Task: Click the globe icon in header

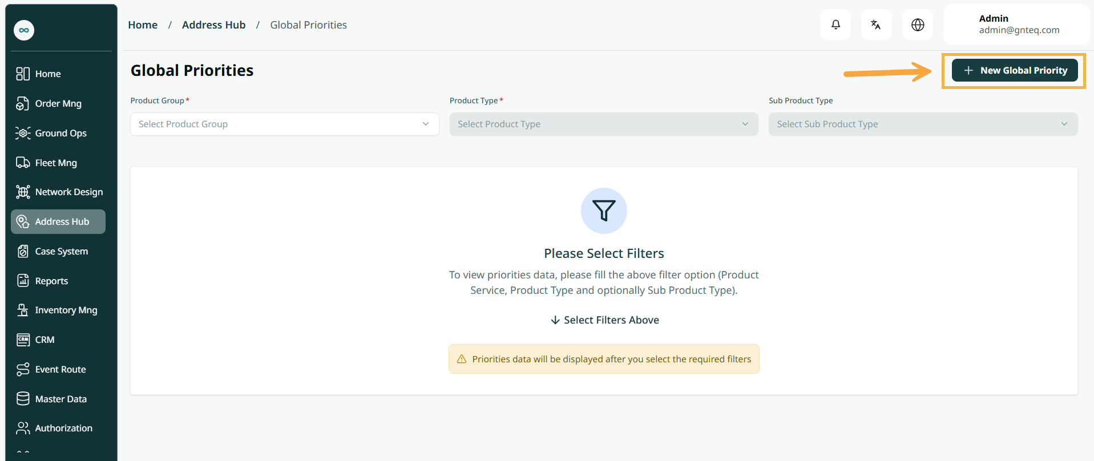Action: (x=918, y=25)
